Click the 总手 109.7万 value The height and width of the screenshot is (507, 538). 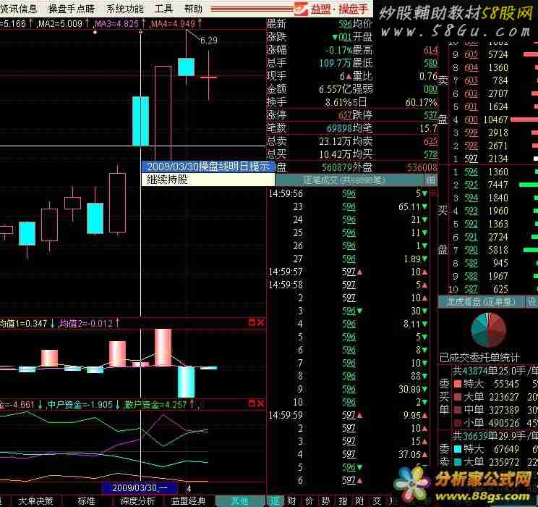(336, 63)
